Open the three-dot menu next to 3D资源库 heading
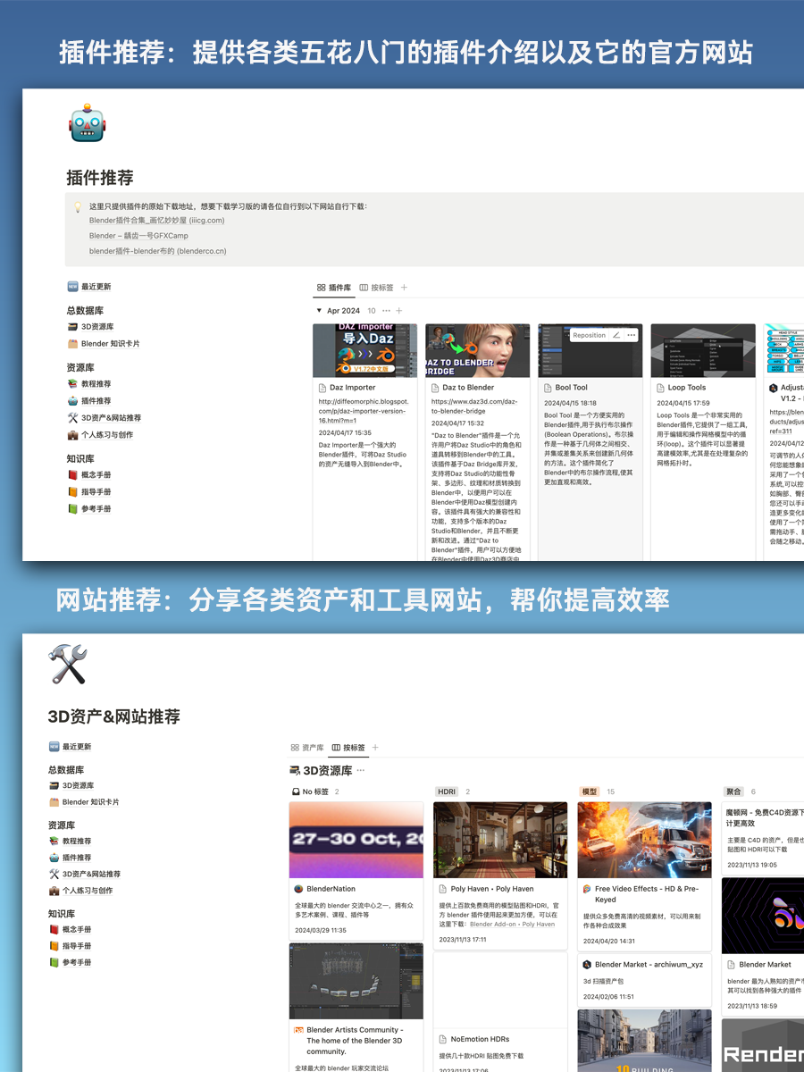The height and width of the screenshot is (1072, 804). [361, 770]
